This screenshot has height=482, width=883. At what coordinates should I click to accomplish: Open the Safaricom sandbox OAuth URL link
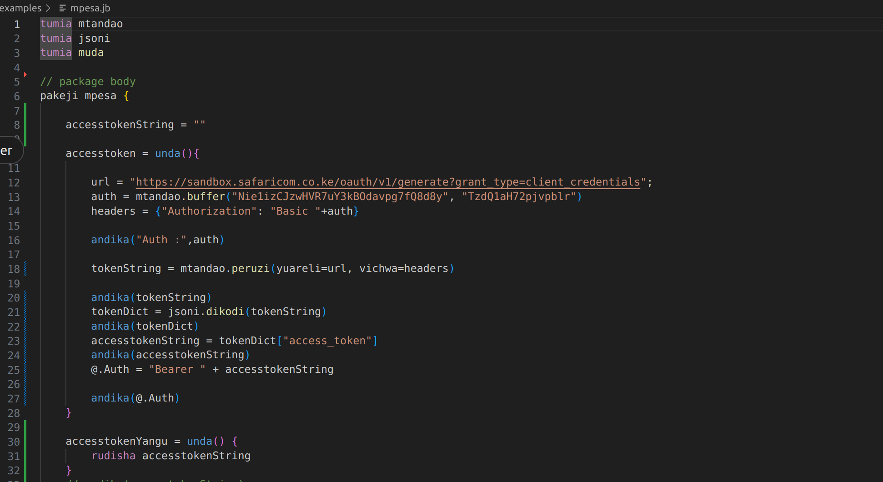coord(388,182)
